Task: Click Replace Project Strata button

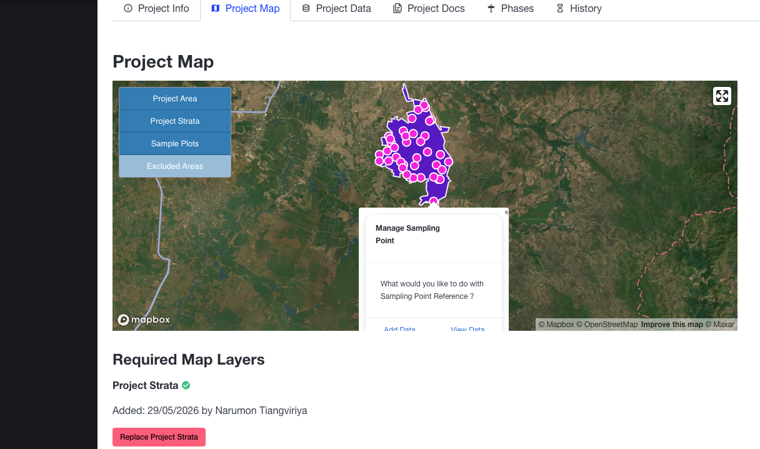Action: coord(159,437)
